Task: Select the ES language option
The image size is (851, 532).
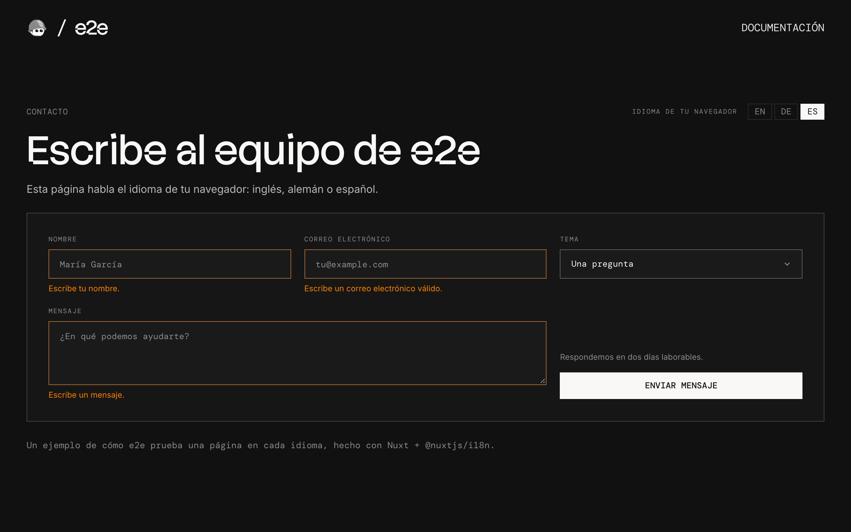Action: coord(812,111)
